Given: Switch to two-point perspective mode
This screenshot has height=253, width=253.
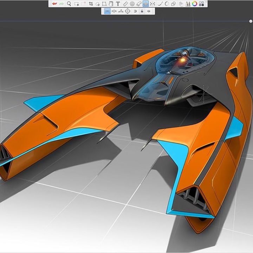Looking at the screenshot, I should (x=114, y=11).
